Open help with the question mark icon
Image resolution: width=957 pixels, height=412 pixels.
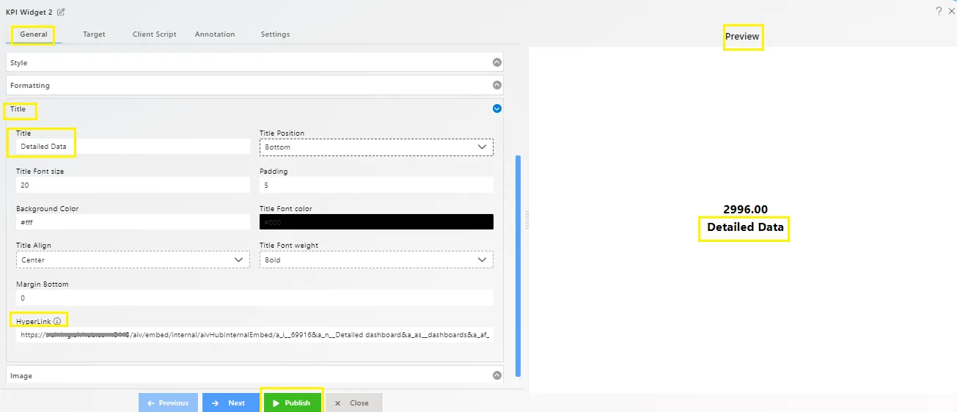939,11
